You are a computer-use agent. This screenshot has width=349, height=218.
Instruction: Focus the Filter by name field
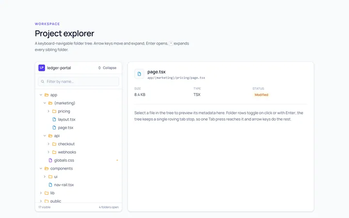(79, 82)
